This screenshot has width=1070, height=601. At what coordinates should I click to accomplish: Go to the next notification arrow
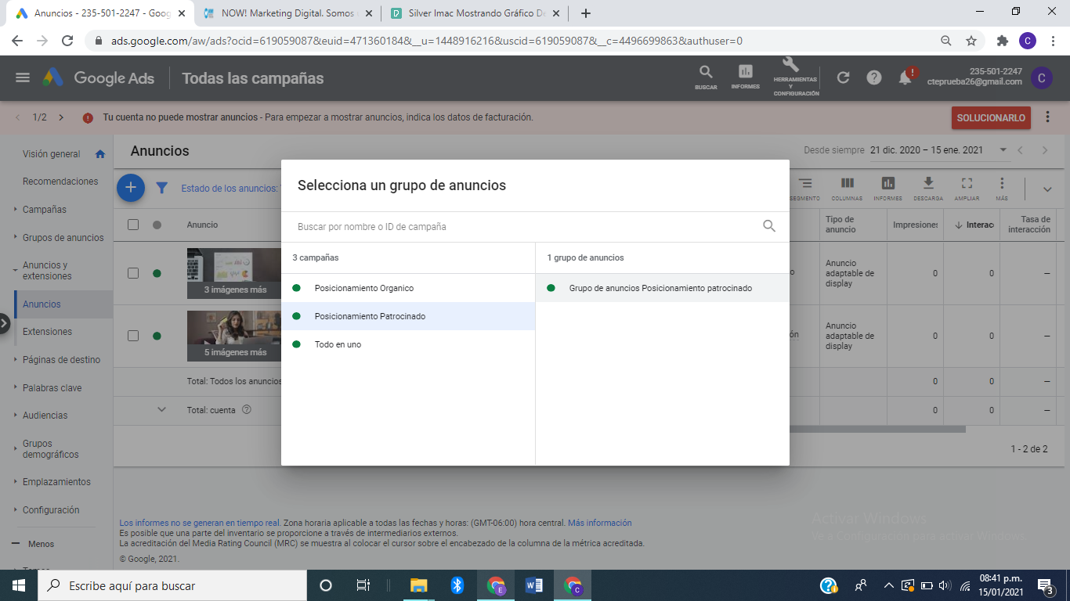point(61,117)
